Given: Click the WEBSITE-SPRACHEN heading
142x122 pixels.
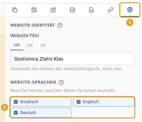Looking at the screenshot, I should [x=33, y=82].
